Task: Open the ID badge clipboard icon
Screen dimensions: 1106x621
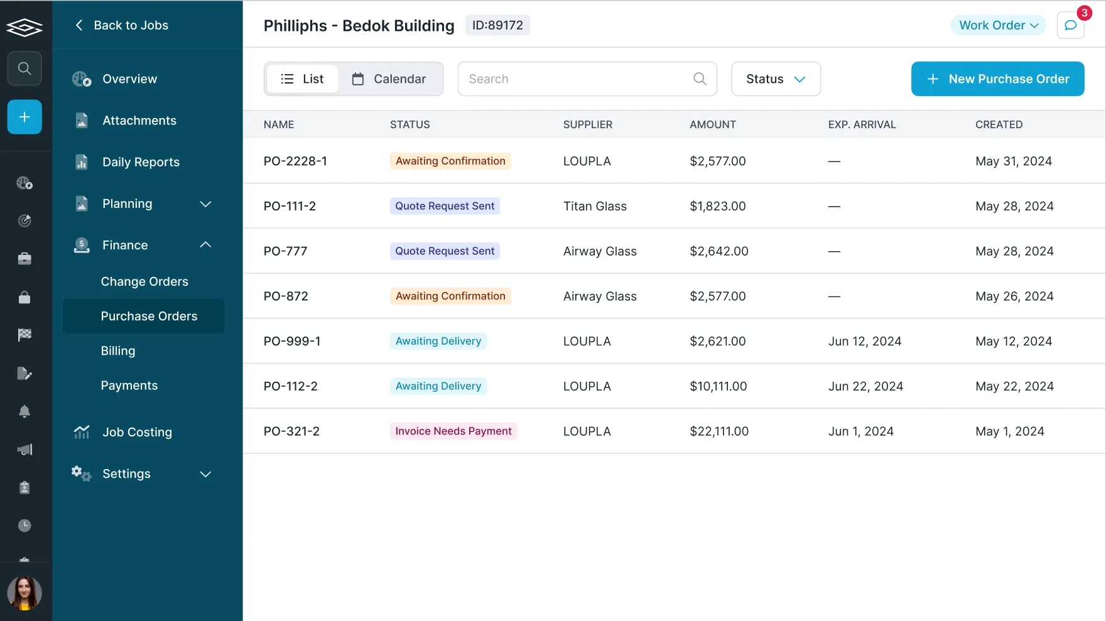Action: [24, 487]
